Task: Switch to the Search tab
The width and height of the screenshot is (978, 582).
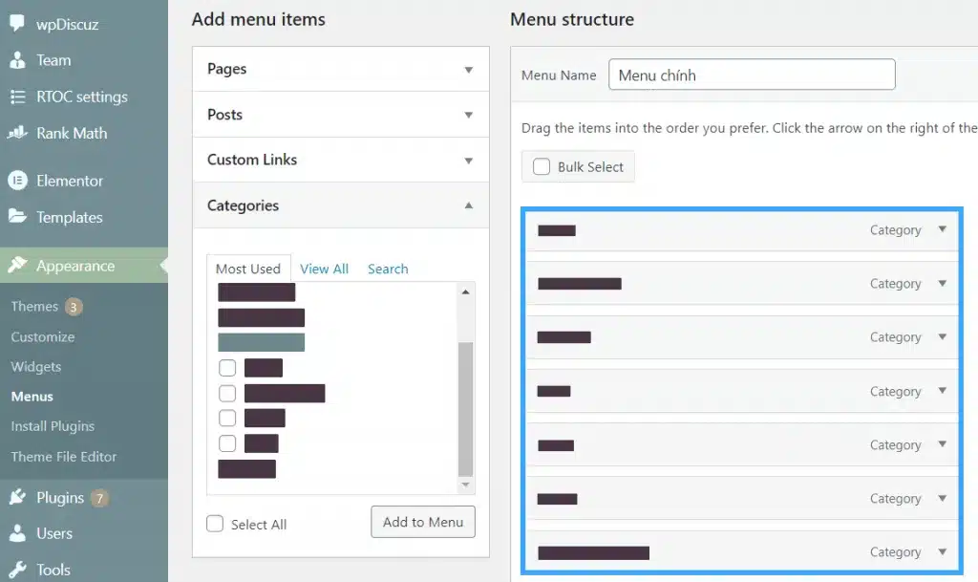Action: (388, 269)
